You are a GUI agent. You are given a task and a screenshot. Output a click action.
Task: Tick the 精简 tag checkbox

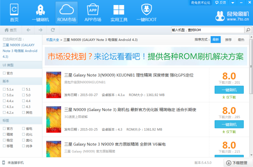pos(4,134)
